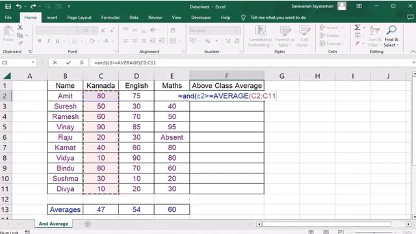416x234 pixels.
Task: Select the And Average sheet tab
Action: pyautogui.click(x=53, y=224)
